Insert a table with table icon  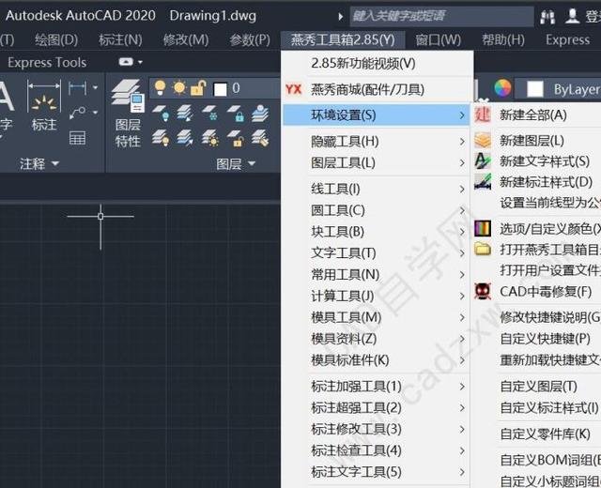pyautogui.click(x=77, y=138)
